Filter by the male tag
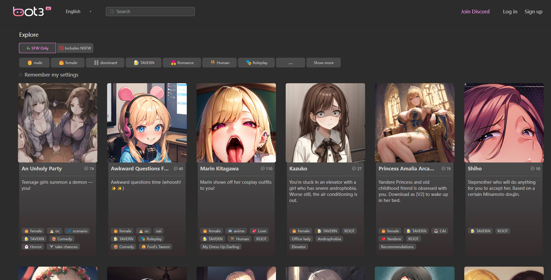 [x=34, y=63]
